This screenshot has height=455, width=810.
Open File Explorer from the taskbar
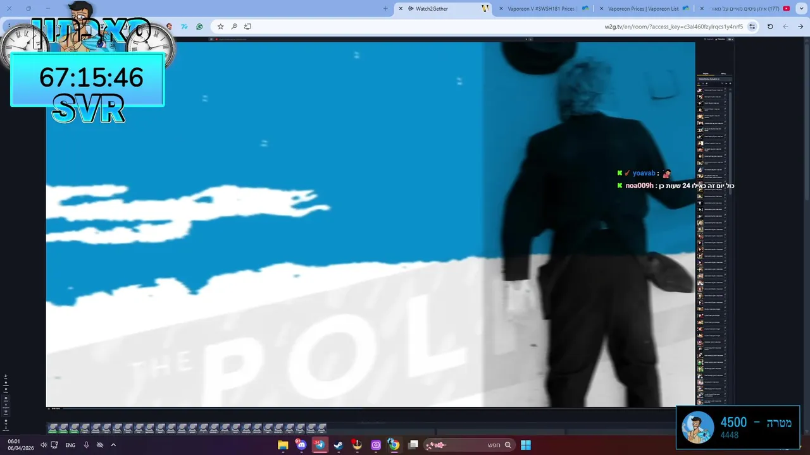click(x=283, y=445)
